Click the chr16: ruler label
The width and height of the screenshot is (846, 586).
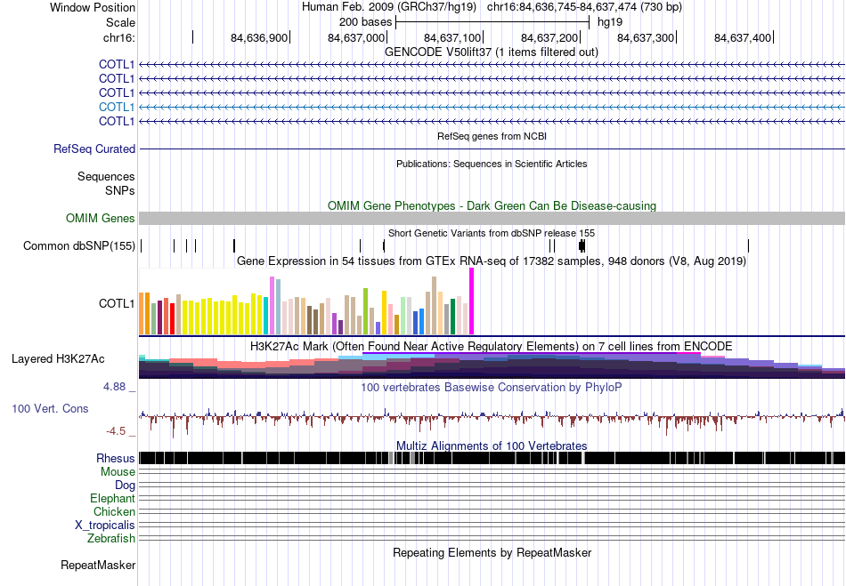tap(118, 37)
